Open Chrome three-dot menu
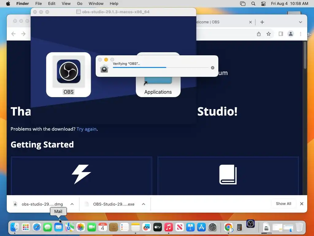This screenshot has width=314, height=236. click(301, 34)
